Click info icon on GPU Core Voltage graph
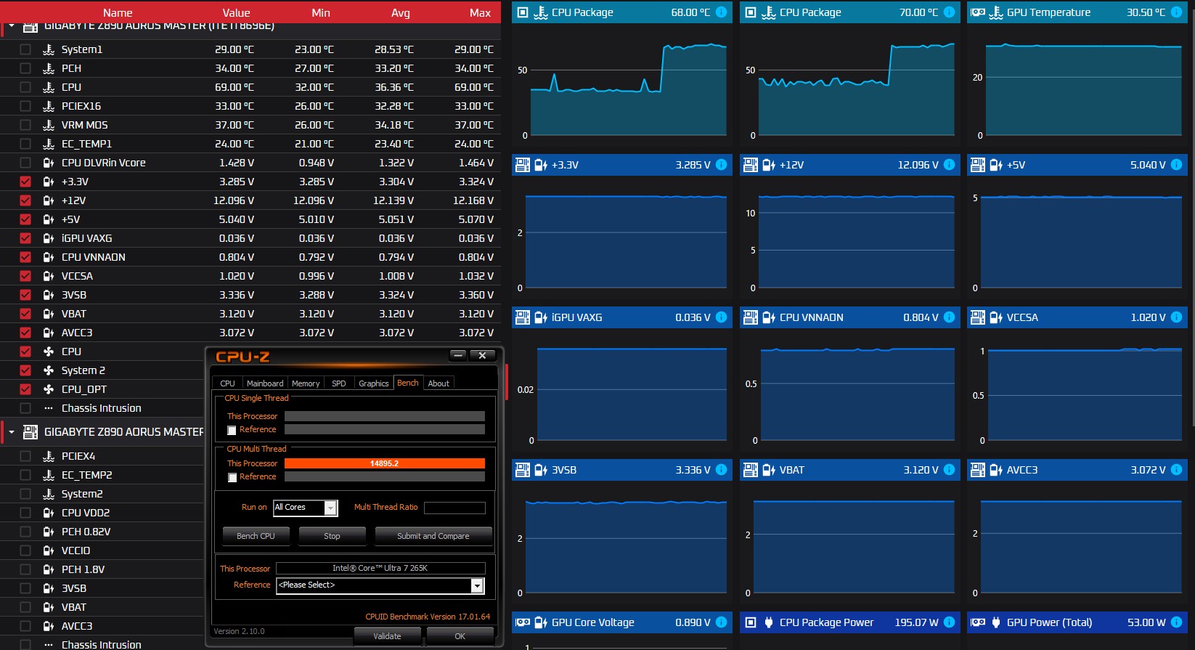The image size is (1195, 650). [x=721, y=622]
